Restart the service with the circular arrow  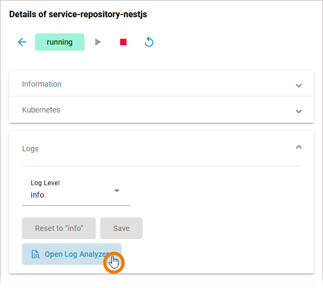pos(150,42)
